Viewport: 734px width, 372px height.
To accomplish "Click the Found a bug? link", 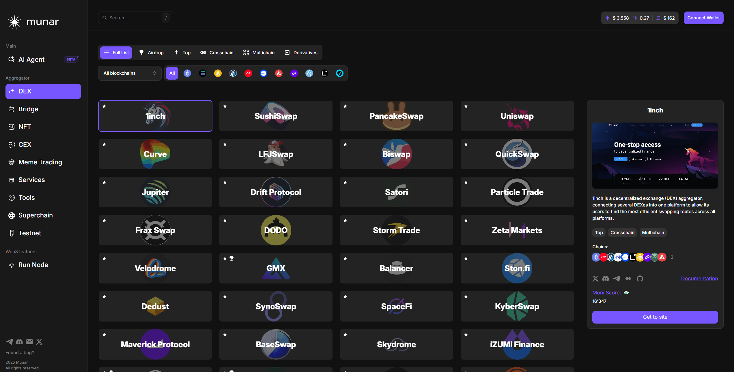I will (x=20, y=352).
